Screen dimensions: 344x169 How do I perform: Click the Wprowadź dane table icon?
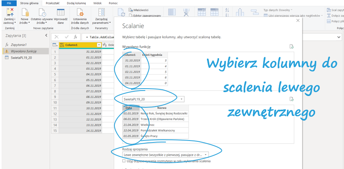(61, 12)
